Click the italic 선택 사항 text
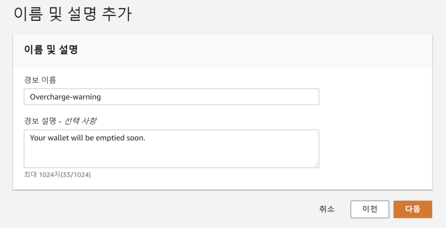The height and width of the screenshot is (228, 446). coord(81,120)
